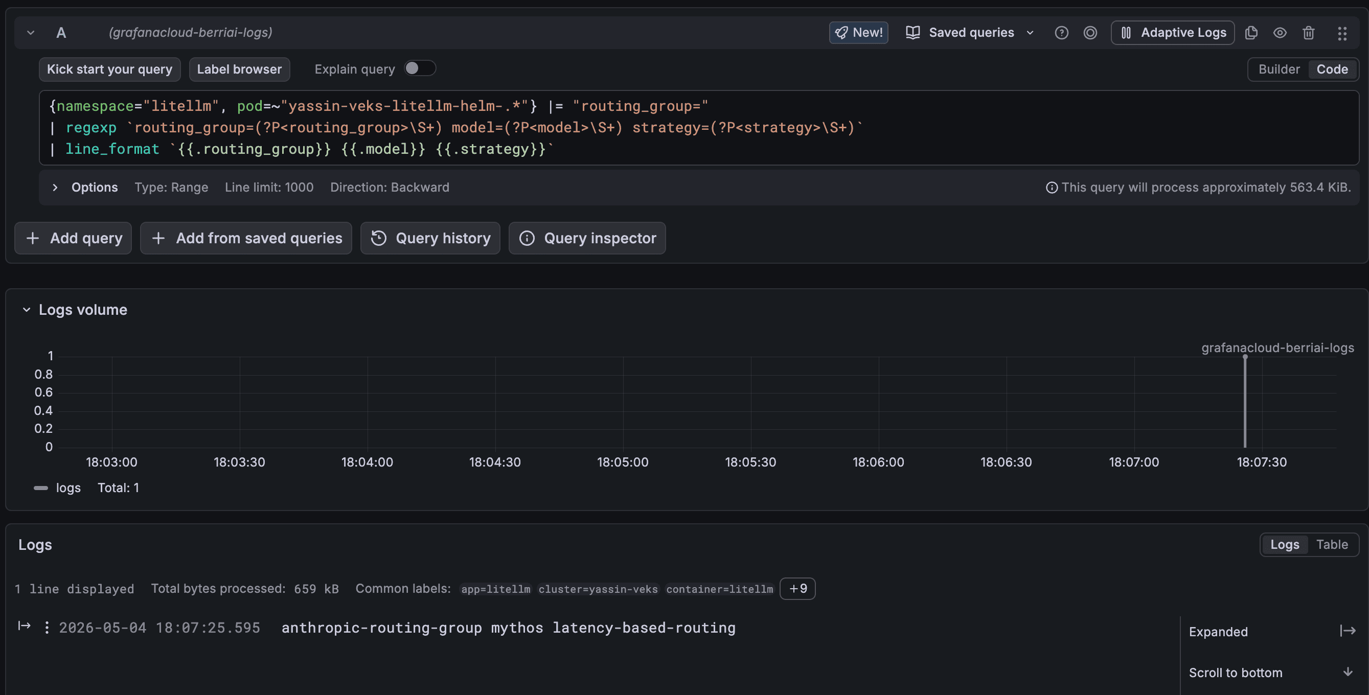Click the log timestamp 2026-05-04 18:07:25.595
Viewport: 1369px width, 695px height.
159,628
